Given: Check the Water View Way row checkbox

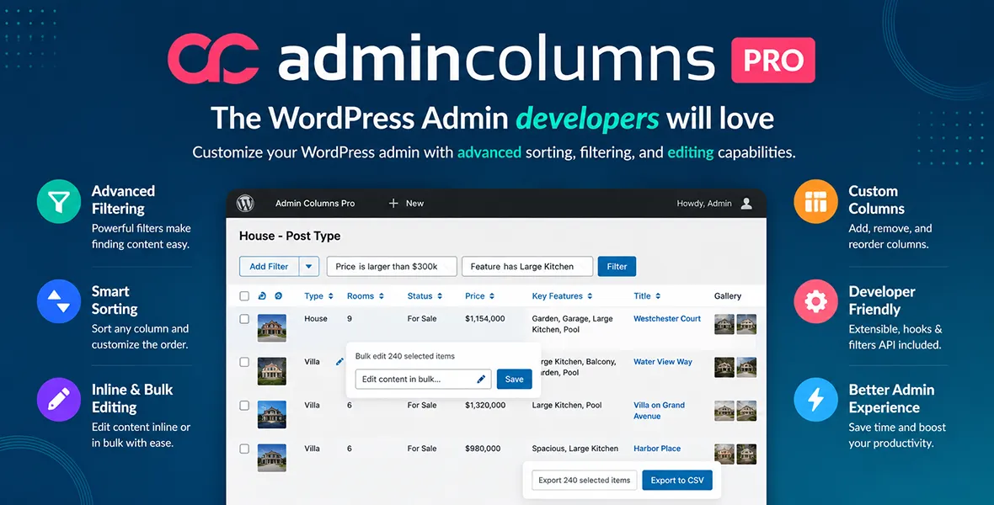Looking at the screenshot, I should [x=244, y=363].
